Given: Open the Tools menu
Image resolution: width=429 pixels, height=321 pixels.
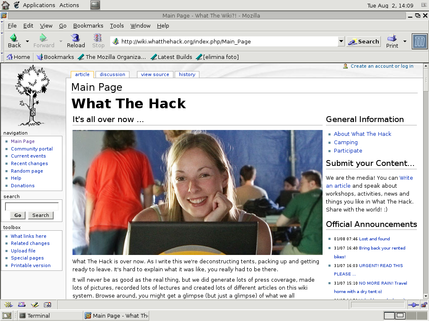Looking at the screenshot, I should click(117, 25).
